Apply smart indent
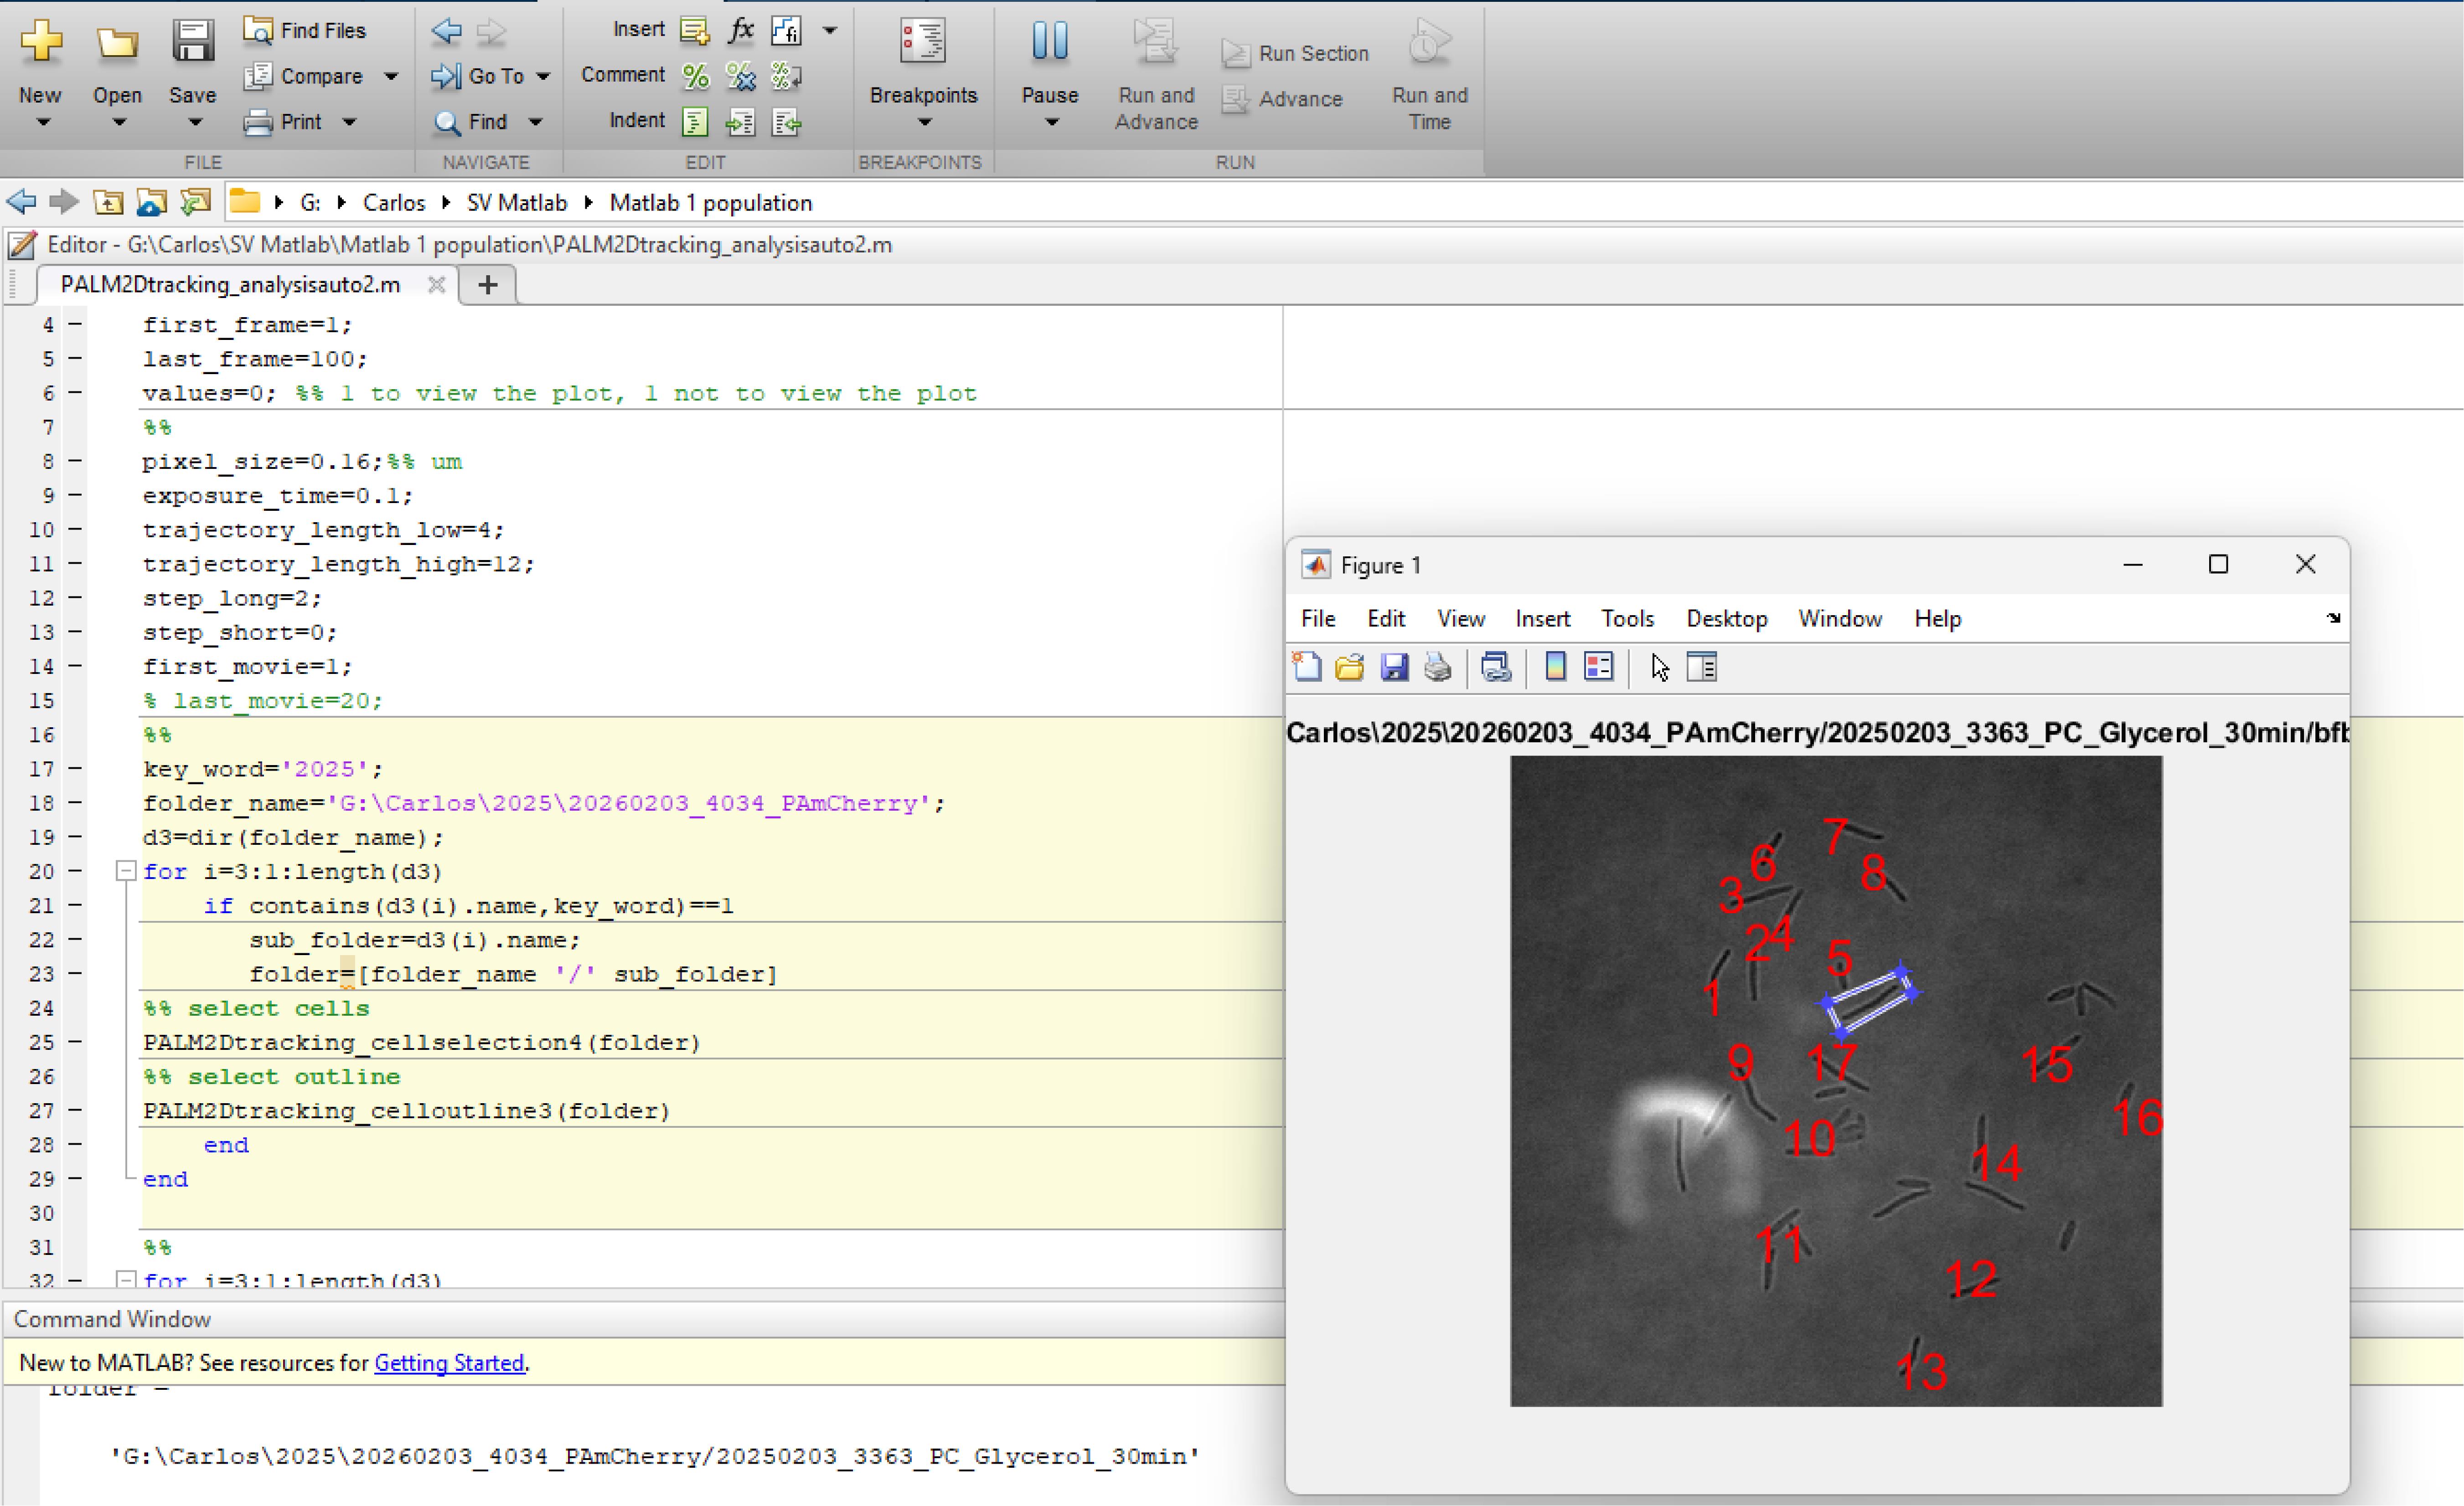The height and width of the screenshot is (1506, 2464). coord(695,122)
